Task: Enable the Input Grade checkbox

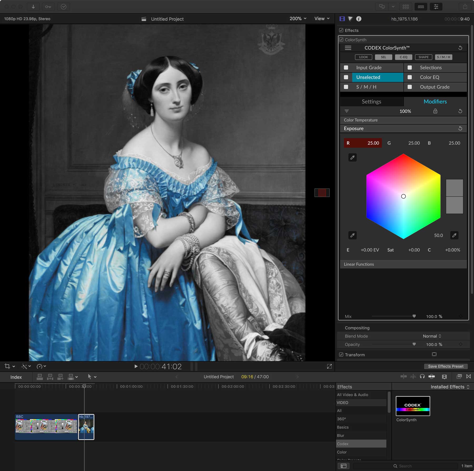Action: coord(346,68)
